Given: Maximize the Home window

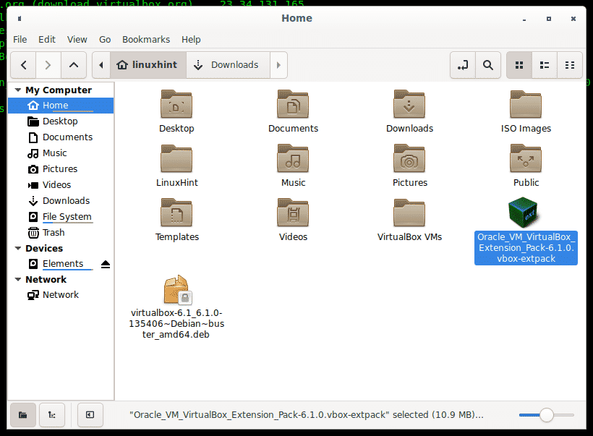Looking at the screenshot, I should 549,19.
